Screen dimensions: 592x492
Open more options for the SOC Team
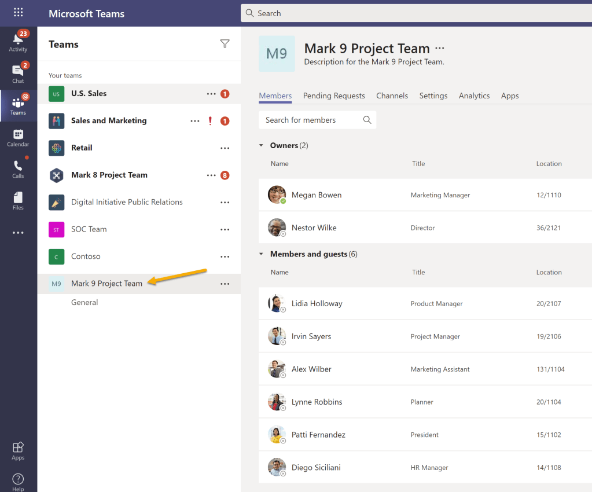225,229
